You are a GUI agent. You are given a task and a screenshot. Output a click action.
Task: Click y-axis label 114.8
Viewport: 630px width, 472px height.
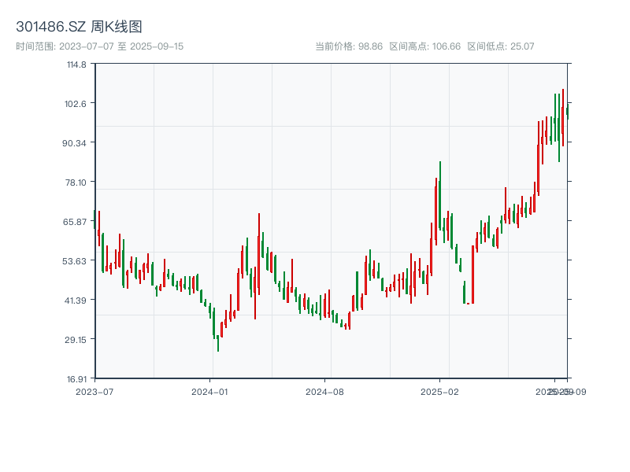click(76, 65)
